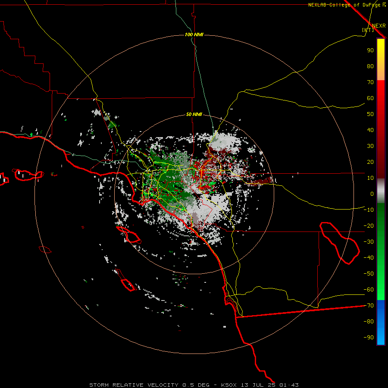
Task: Click the "-30" value on the velocity scale
Action: click(369, 242)
